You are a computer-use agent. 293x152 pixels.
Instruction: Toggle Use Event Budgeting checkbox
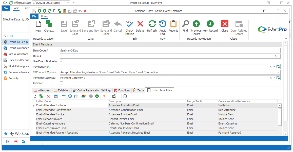62,61
